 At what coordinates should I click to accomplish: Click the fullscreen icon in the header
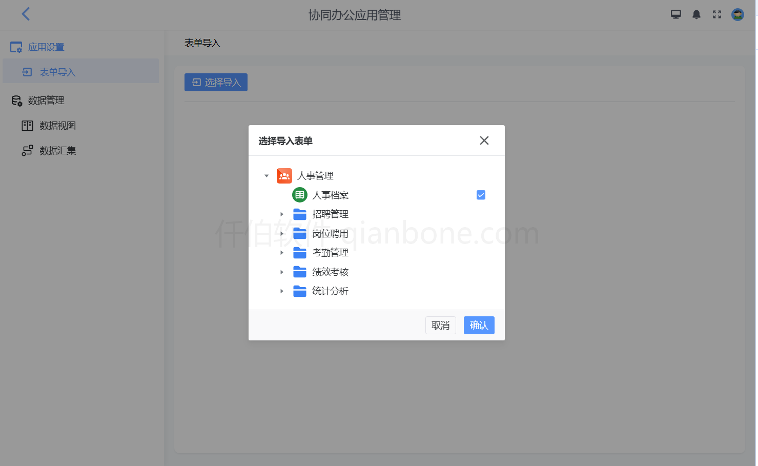tap(716, 14)
